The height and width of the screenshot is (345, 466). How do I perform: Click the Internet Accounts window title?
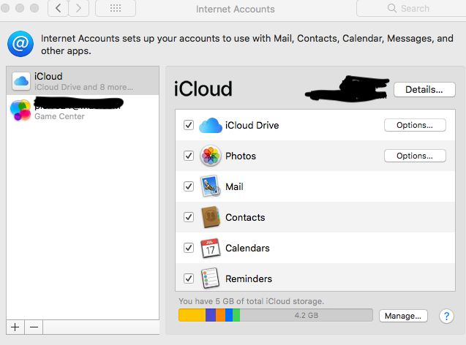[235, 10]
